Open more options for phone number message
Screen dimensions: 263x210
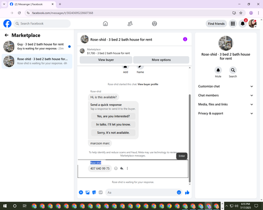(x=127, y=169)
